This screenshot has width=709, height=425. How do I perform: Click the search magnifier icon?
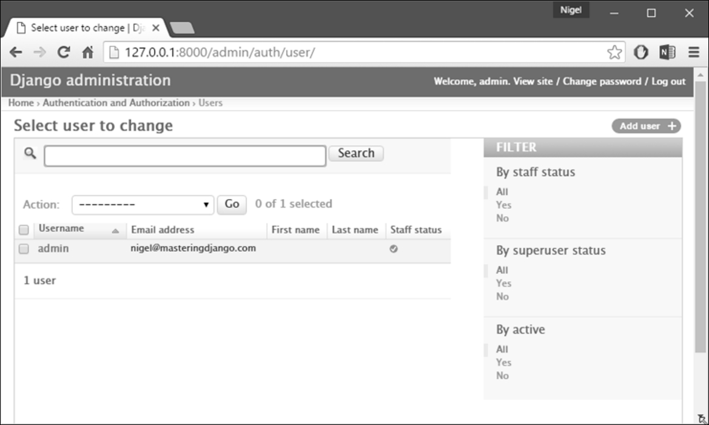tap(30, 153)
